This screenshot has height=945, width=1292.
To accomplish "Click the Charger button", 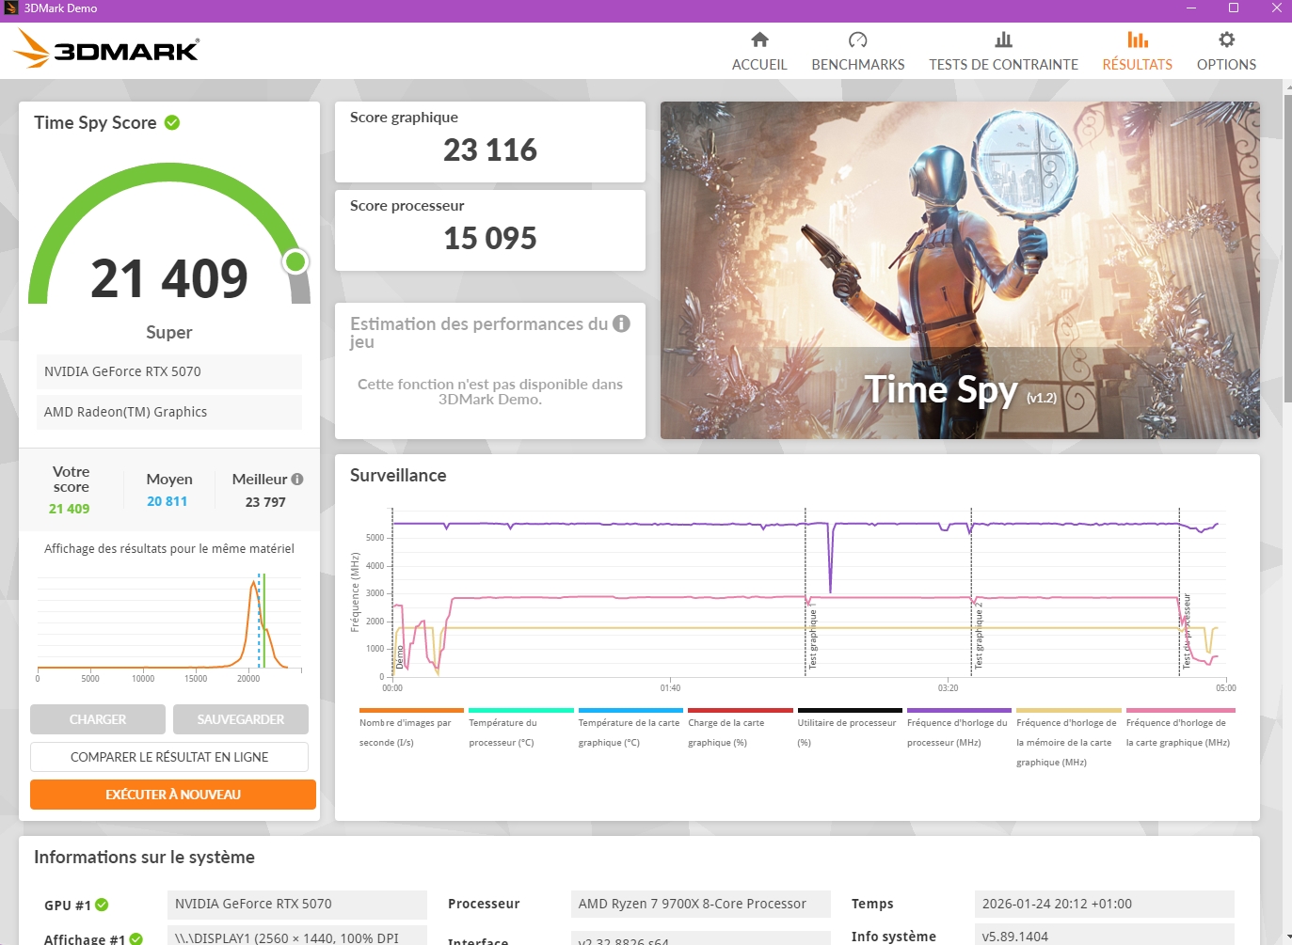I will pyautogui.click(x=98, y=719).
